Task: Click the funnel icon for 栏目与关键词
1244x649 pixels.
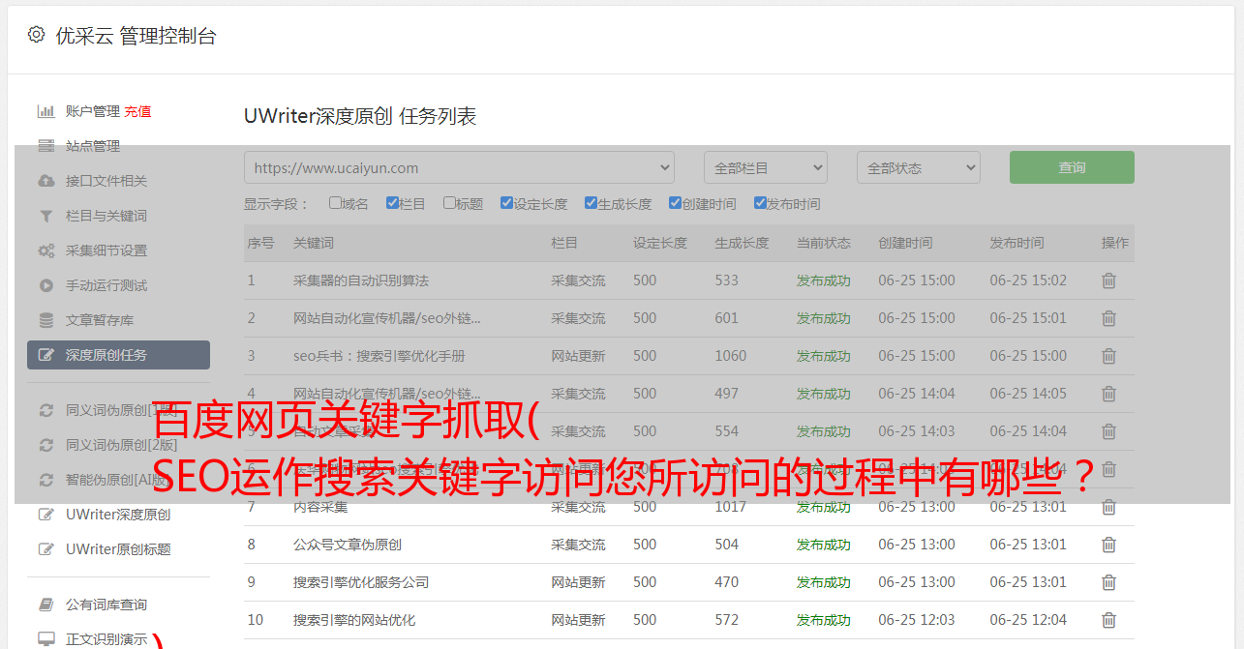Action: 46,216
